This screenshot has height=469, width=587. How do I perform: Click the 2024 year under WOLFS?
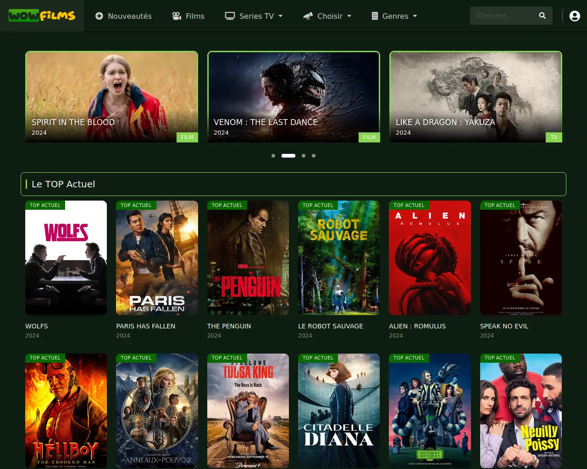coord(32,336)
